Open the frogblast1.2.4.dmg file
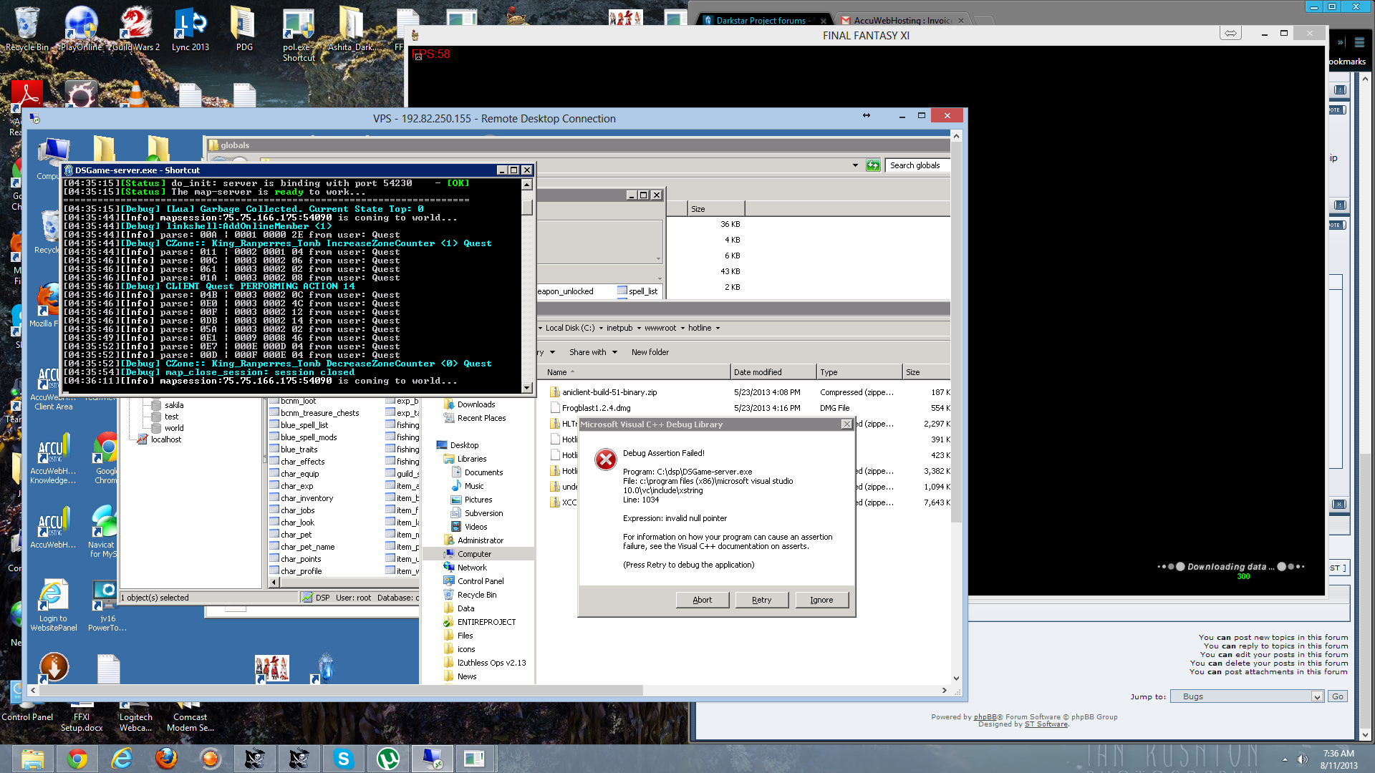The height and width of the screenshot is (773, 1375). point(596,408)
